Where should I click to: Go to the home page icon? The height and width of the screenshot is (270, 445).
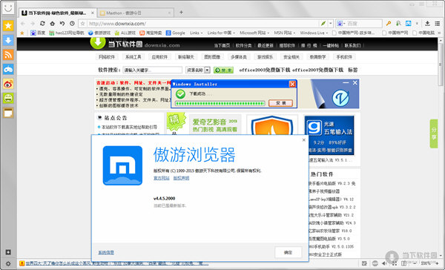pyautogui.click(x=52, y=24)
